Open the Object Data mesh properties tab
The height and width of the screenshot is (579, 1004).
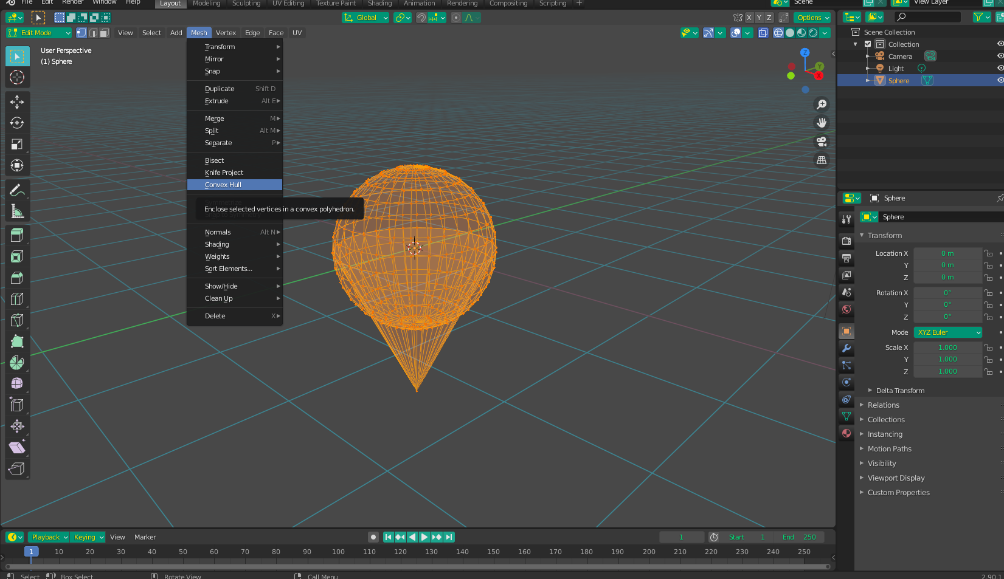coord(846,416)
